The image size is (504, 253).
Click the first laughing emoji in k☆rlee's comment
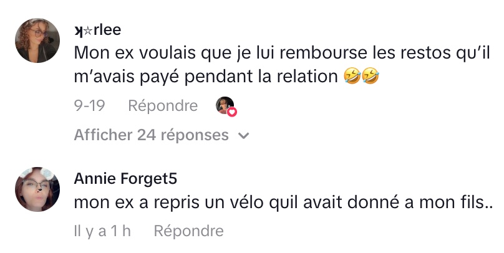352,77
